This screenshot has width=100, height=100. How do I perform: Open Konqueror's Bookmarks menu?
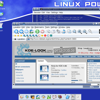click(39, 27)
